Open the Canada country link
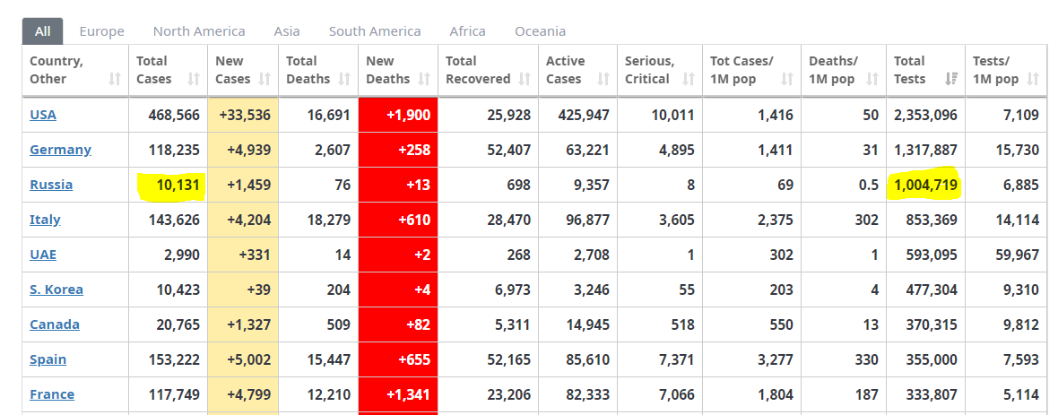This screenshot has width=1058, height=415. click(x=55, y=324)
